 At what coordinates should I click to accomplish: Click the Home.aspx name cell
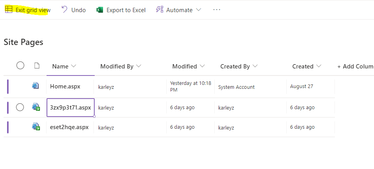[65, 86]
